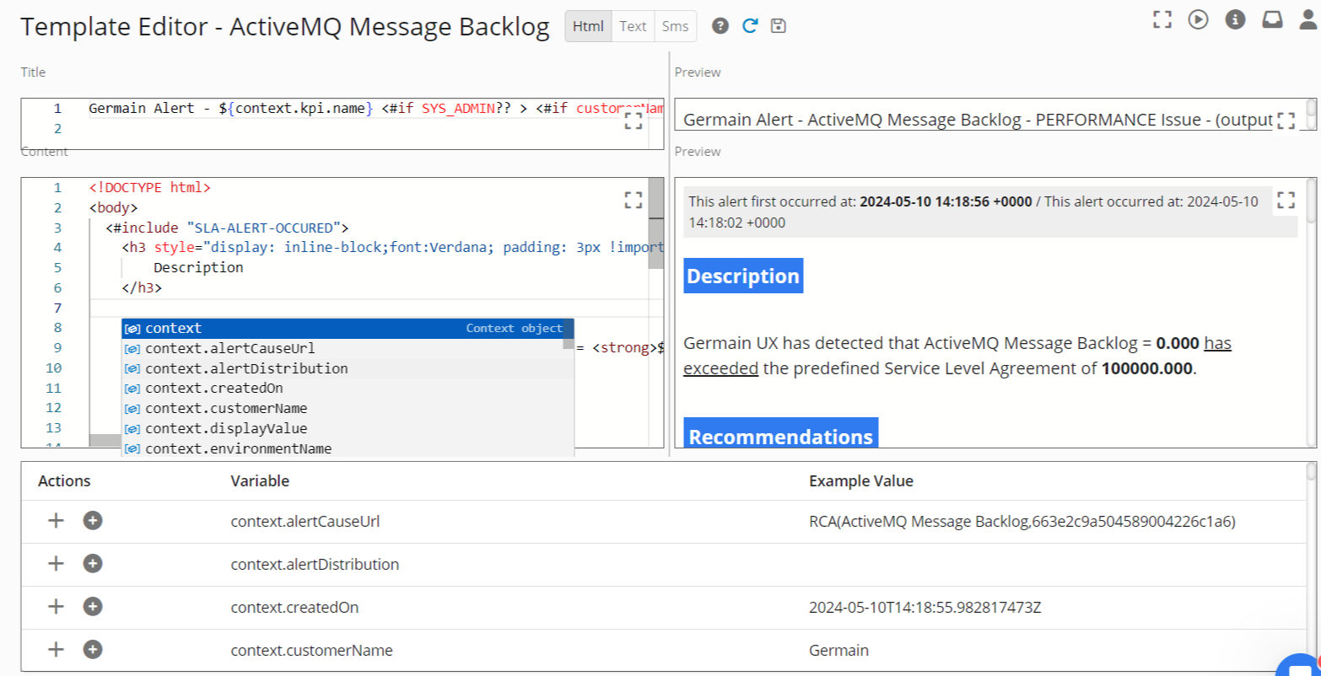Screen dimensions: 1321x676
Task: Click the Recommendations heading in the Preview
Action: pos(781,433)
